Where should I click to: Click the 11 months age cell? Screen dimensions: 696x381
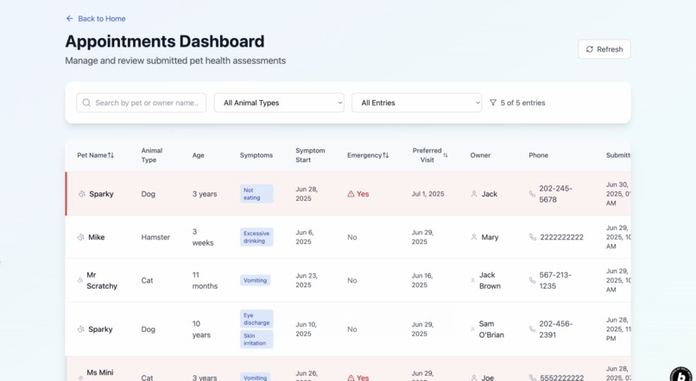[x=205, y=280]
